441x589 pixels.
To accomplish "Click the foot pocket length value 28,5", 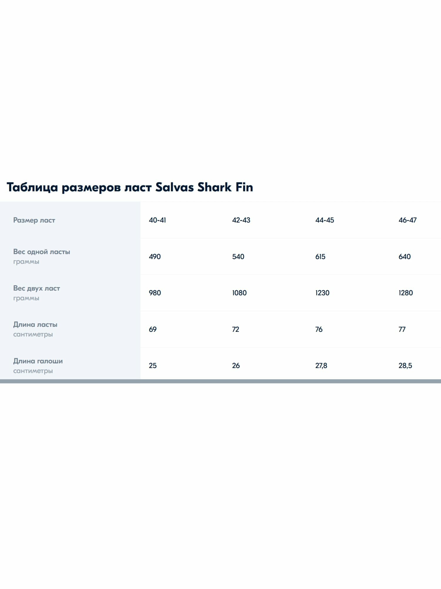I will (405, 366).
